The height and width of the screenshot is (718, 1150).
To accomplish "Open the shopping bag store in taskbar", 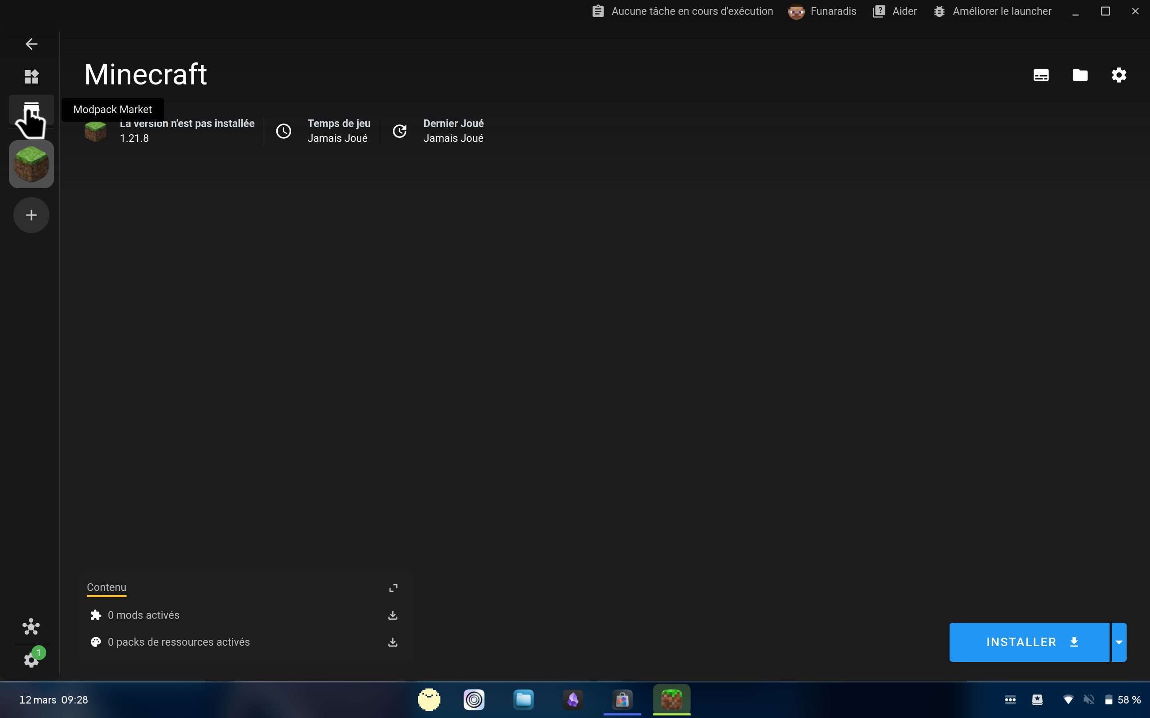I will [622, 700].
